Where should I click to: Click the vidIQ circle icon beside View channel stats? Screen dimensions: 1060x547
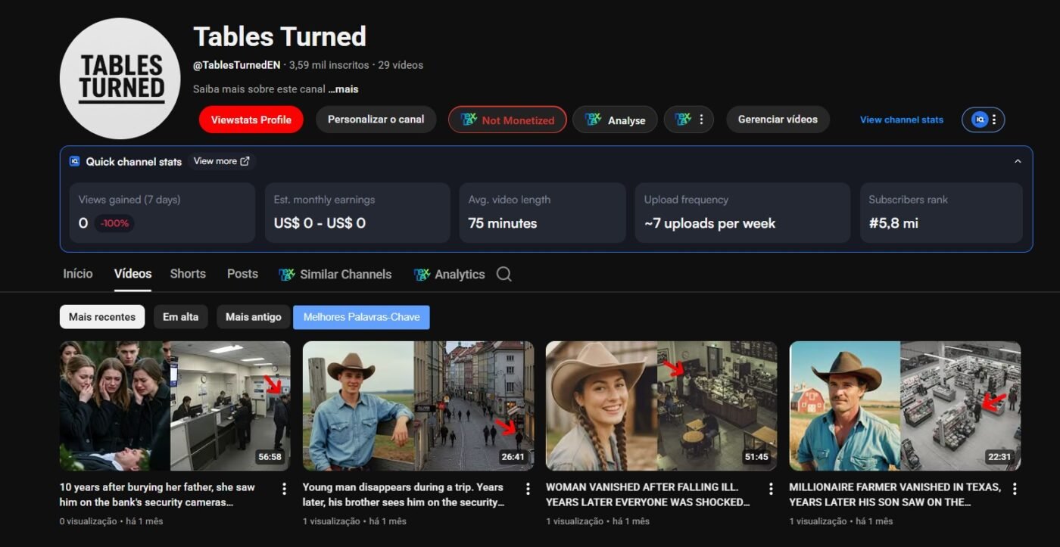[977, 119]
